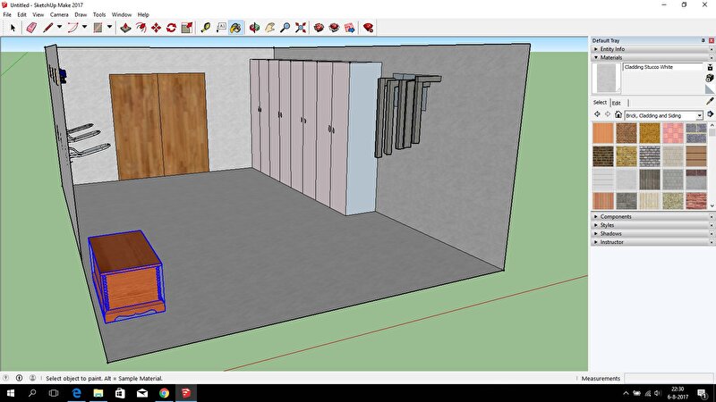The height and width of the screenshot is (402, 716).
Task: Open the Draw menu
Action: coord(81,14)
